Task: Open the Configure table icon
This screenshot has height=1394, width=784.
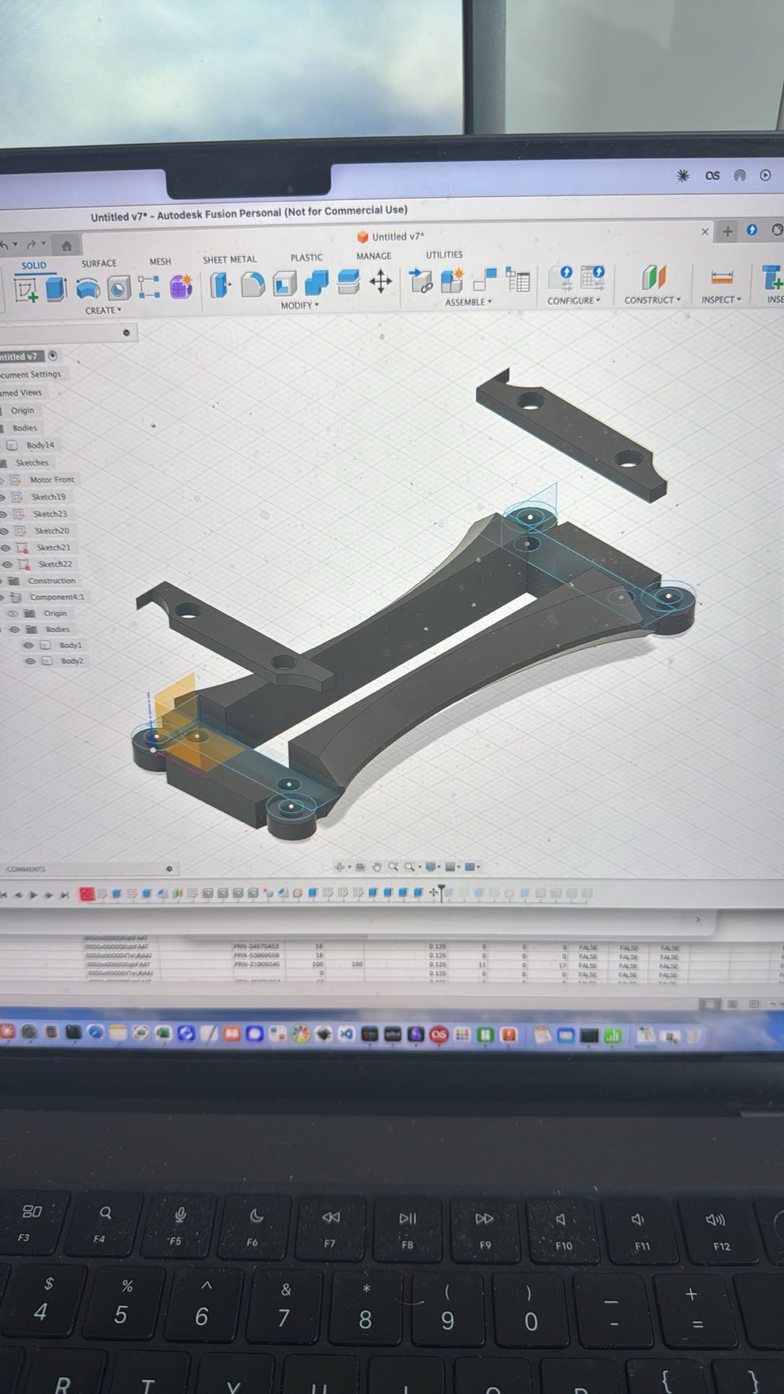Action: [x=593, y=277]
